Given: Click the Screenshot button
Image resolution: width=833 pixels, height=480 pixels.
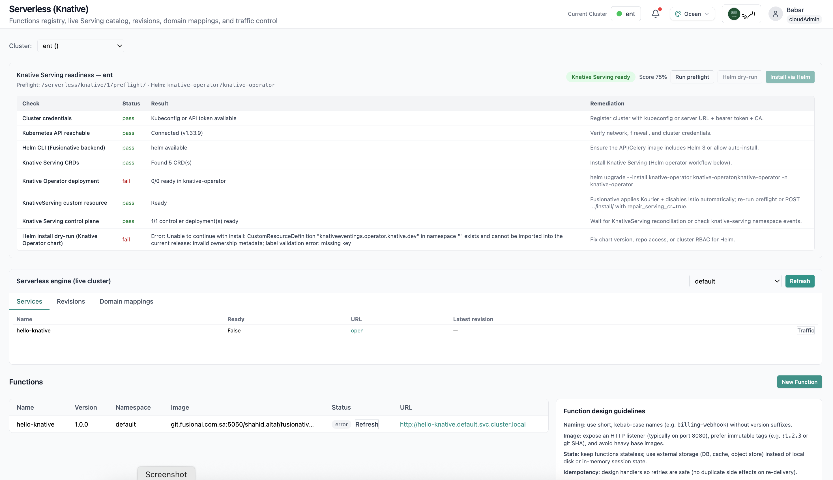Looking at the screenshot, I should coord(166,474).
